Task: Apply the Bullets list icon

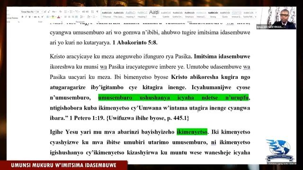Action: 66,12
